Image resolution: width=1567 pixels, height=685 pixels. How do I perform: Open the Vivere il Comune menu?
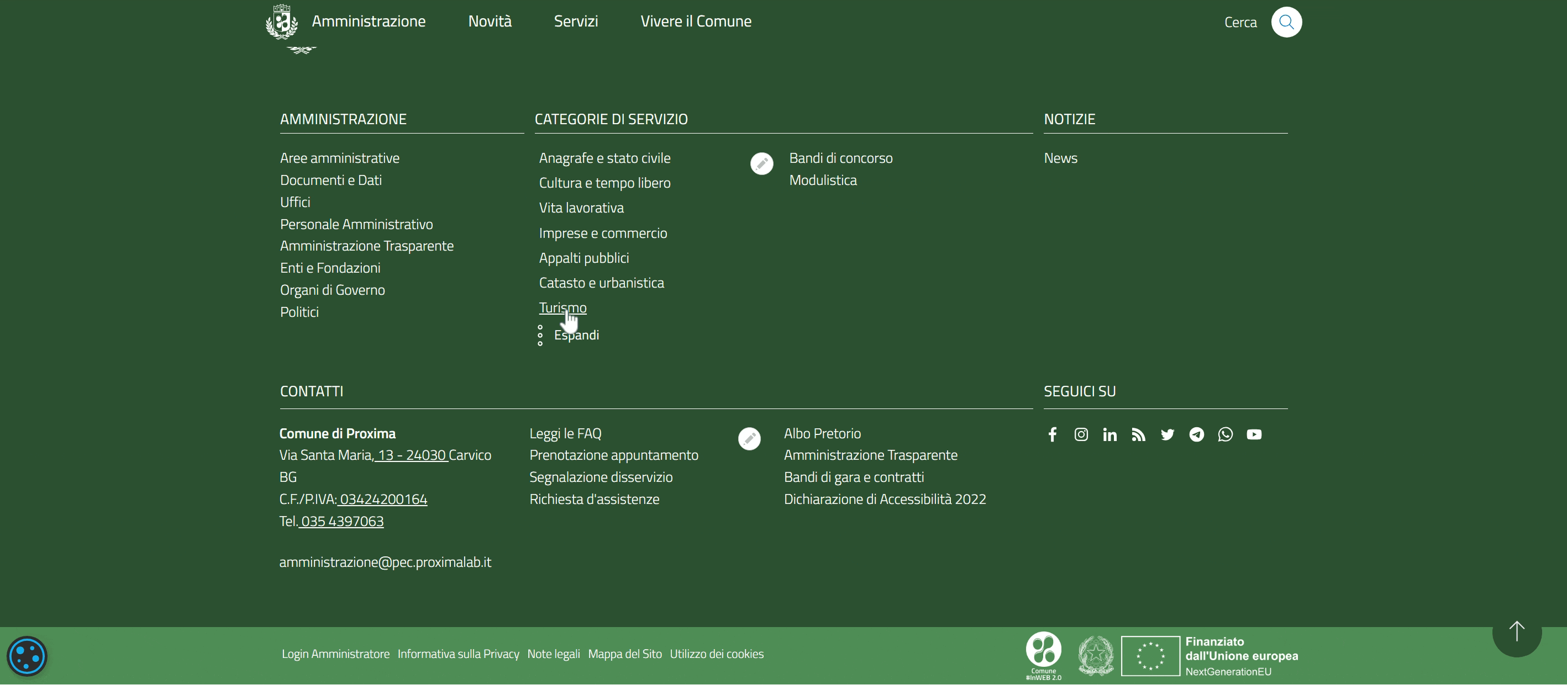point(695,22)
